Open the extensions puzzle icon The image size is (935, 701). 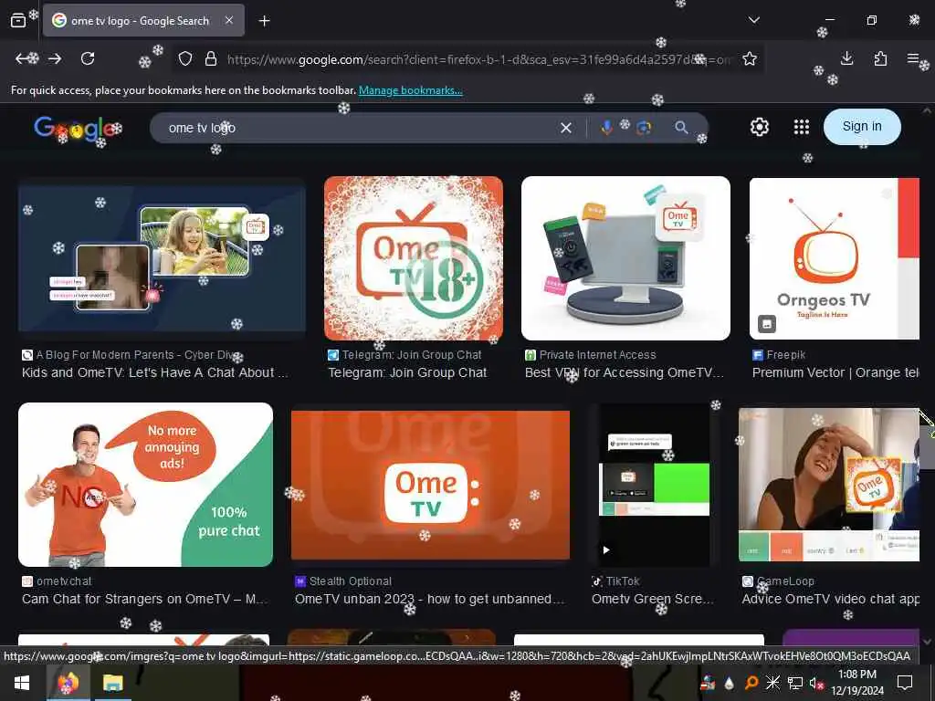pyautogui.click(x=880, y=58)
